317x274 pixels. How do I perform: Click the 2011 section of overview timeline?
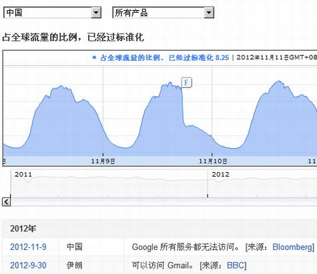click(x=109, y=183)
